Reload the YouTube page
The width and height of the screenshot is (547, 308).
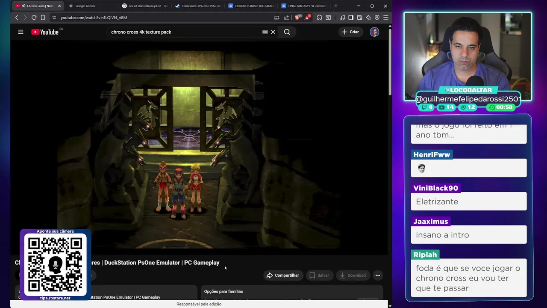coord(34,18)
